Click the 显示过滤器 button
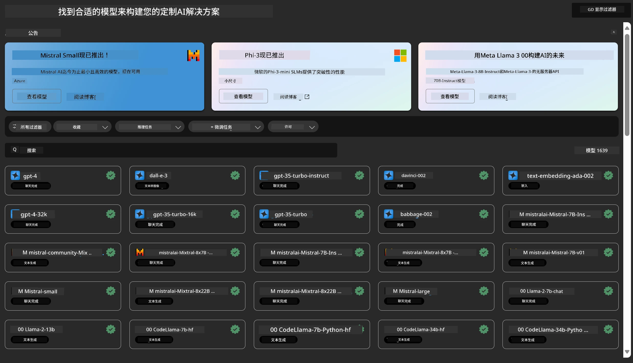This screenshot has height=363, width=633. pyautogui.click(x=602, y=10)
